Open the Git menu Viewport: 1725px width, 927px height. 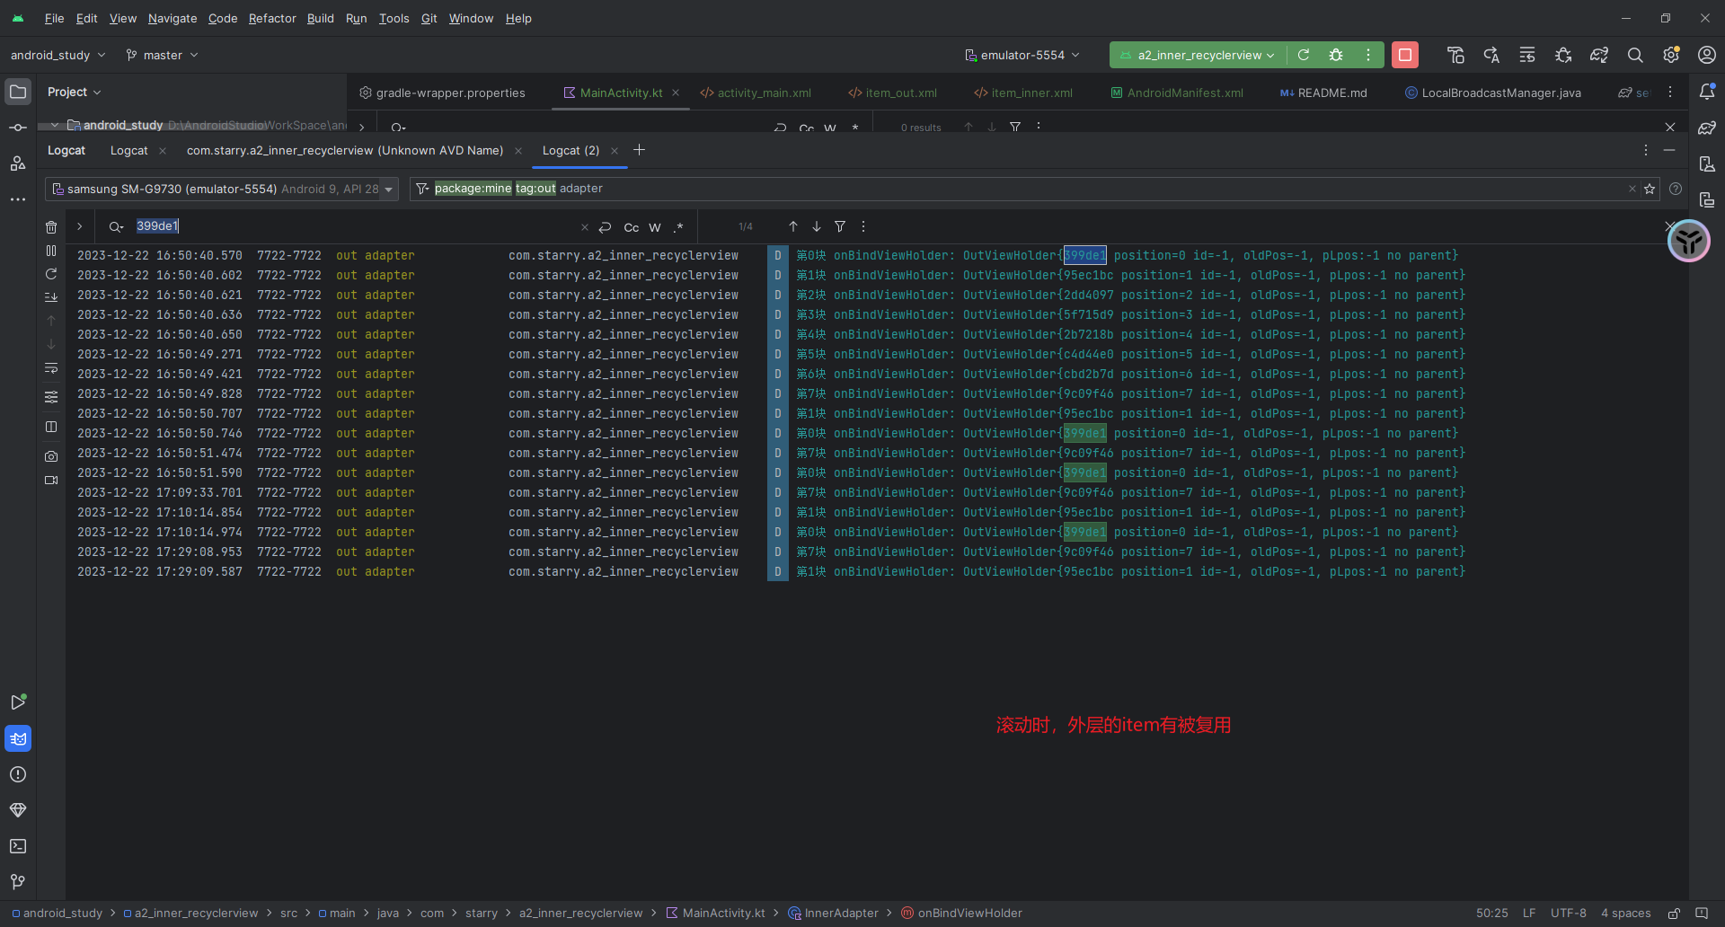coord(429,18)
